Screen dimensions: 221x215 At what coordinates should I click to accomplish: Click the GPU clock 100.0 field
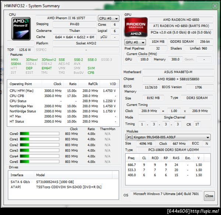click(144, 59)
